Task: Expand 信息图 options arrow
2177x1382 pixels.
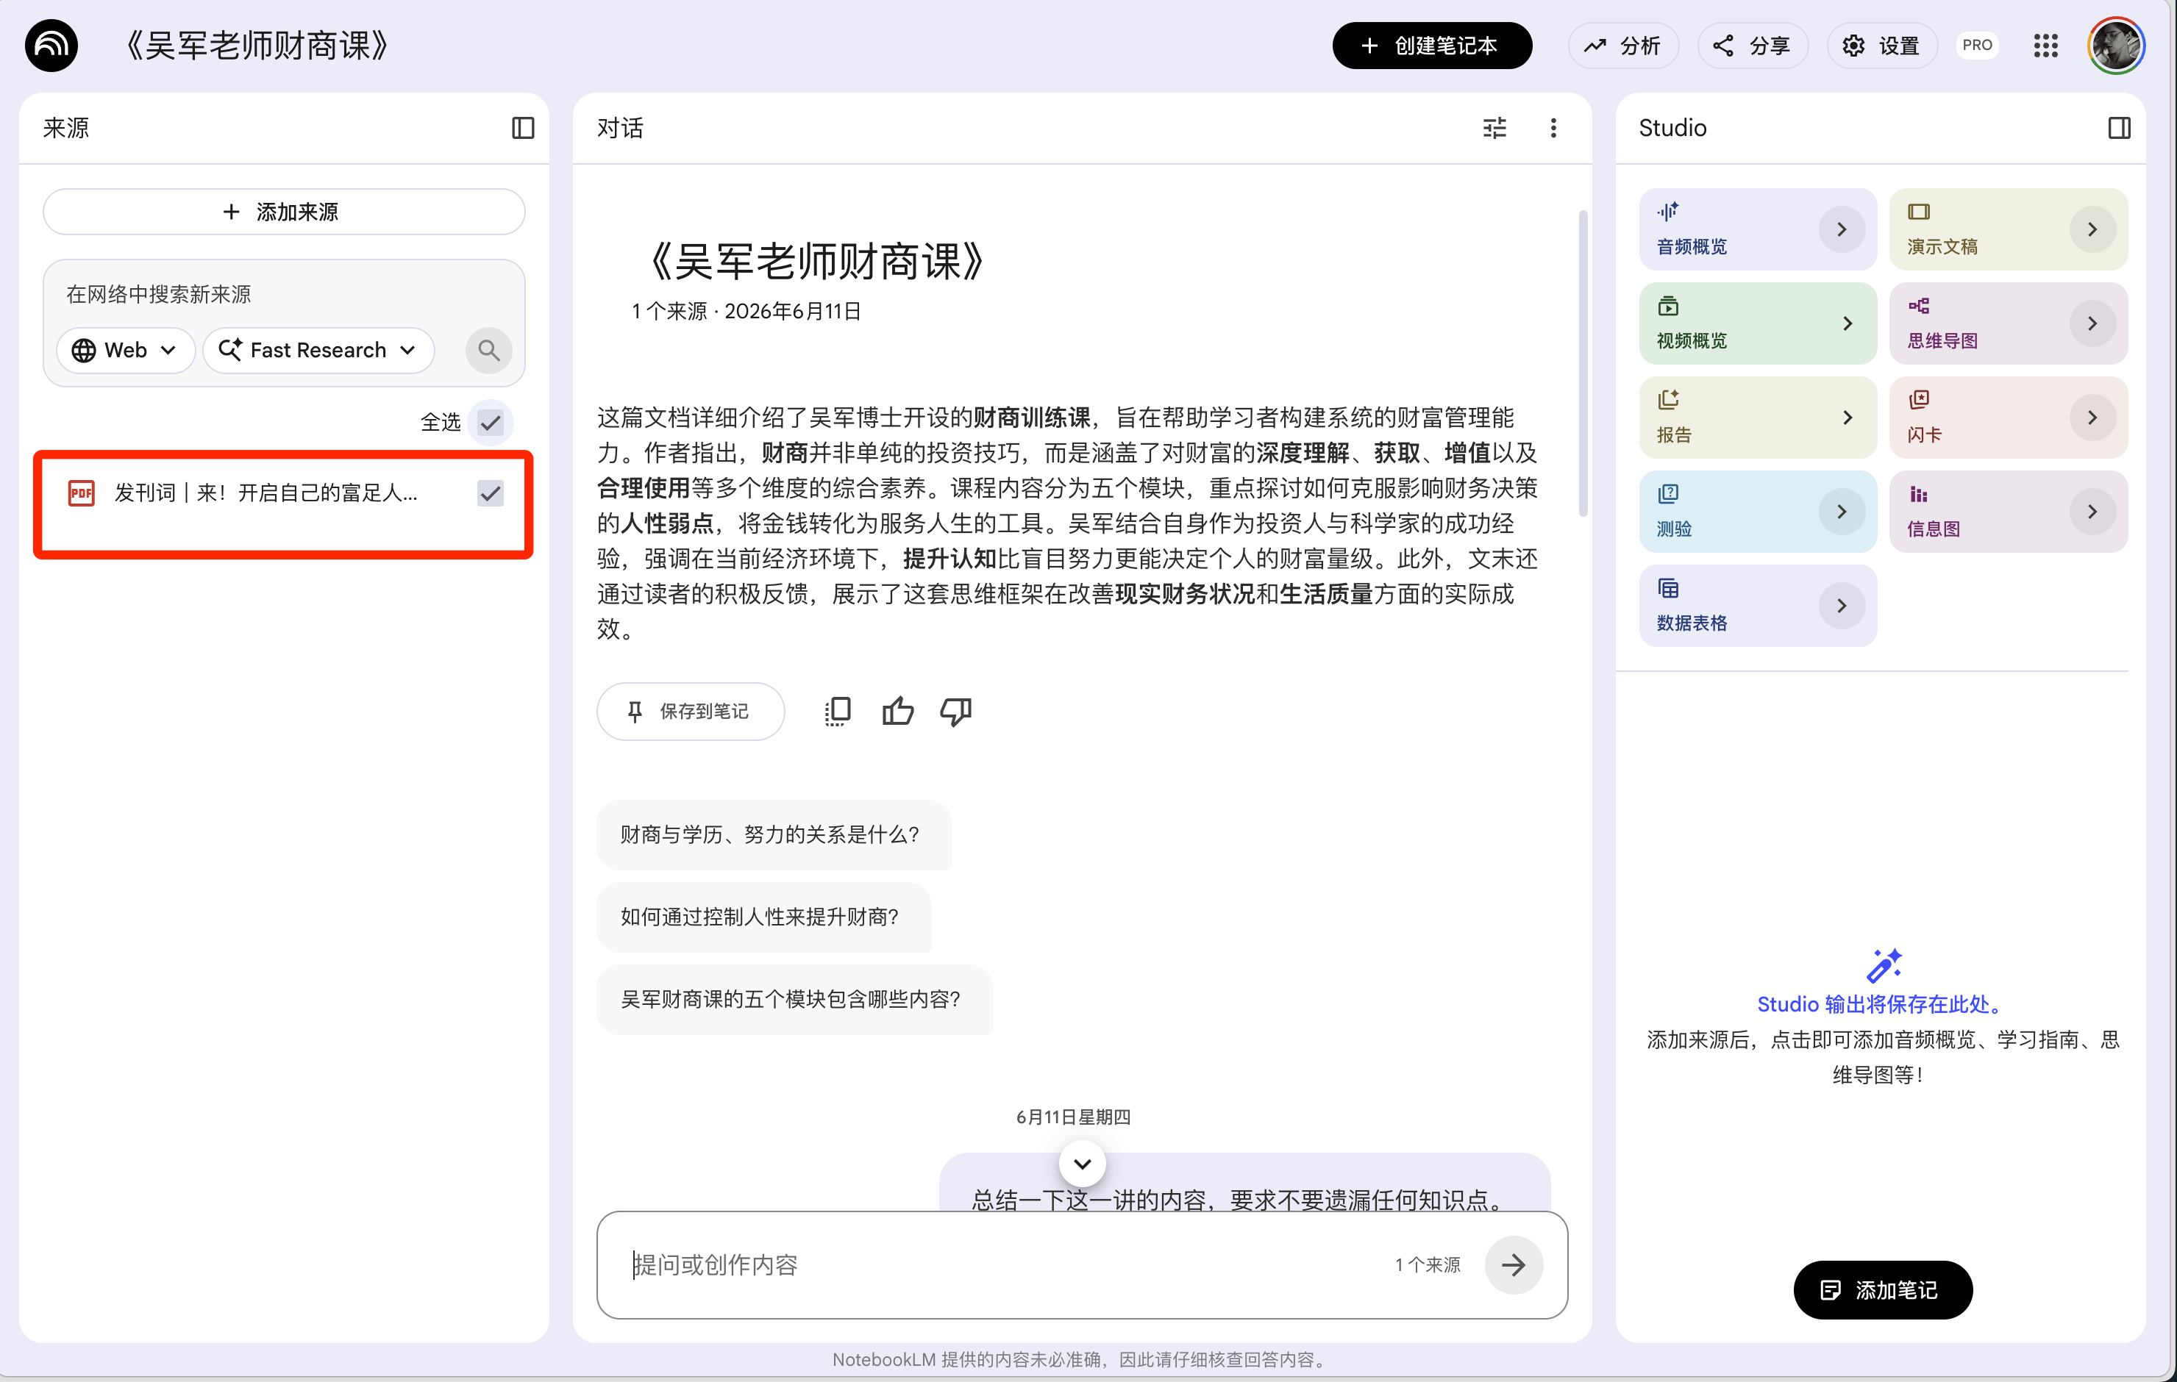Action: (2091, 512)
